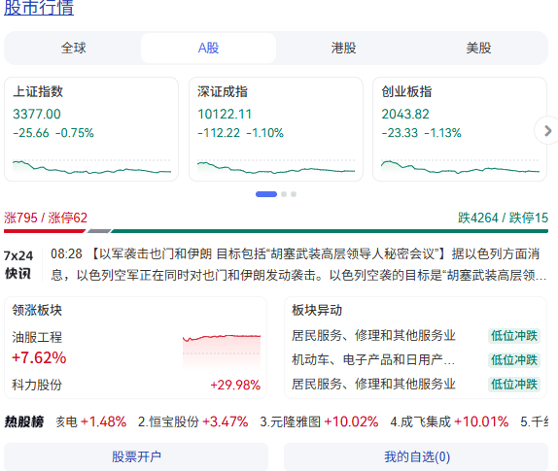The width and height of the screenshot is (558, 471).
Task: Click the 热股榜 label
Action: tap(24, 421)
